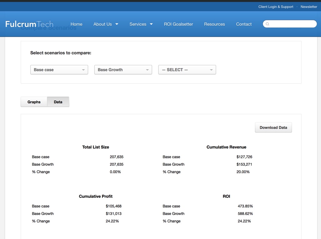Open the Home menu item
321x239 pixels.
[77, 24]
